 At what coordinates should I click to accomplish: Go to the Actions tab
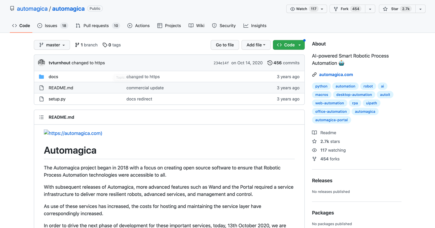[138, 26]
